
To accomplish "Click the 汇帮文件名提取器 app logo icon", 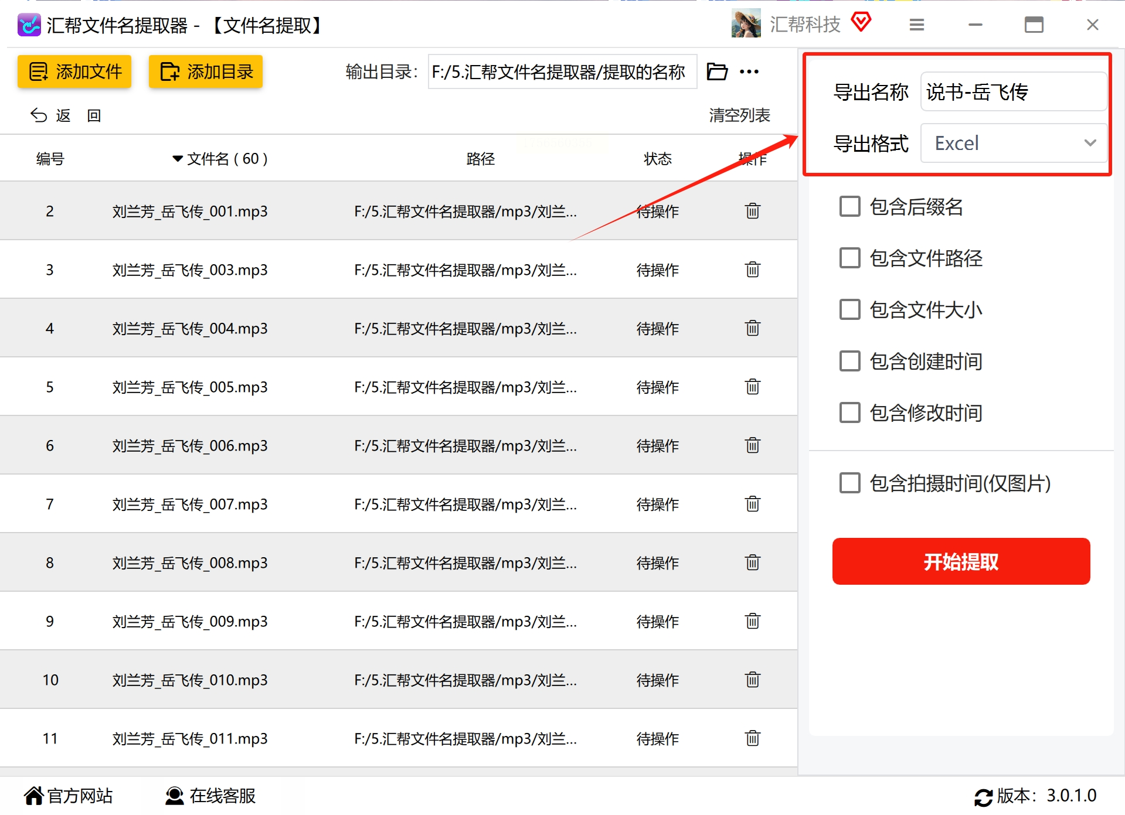I will click(x=29, y=25).
